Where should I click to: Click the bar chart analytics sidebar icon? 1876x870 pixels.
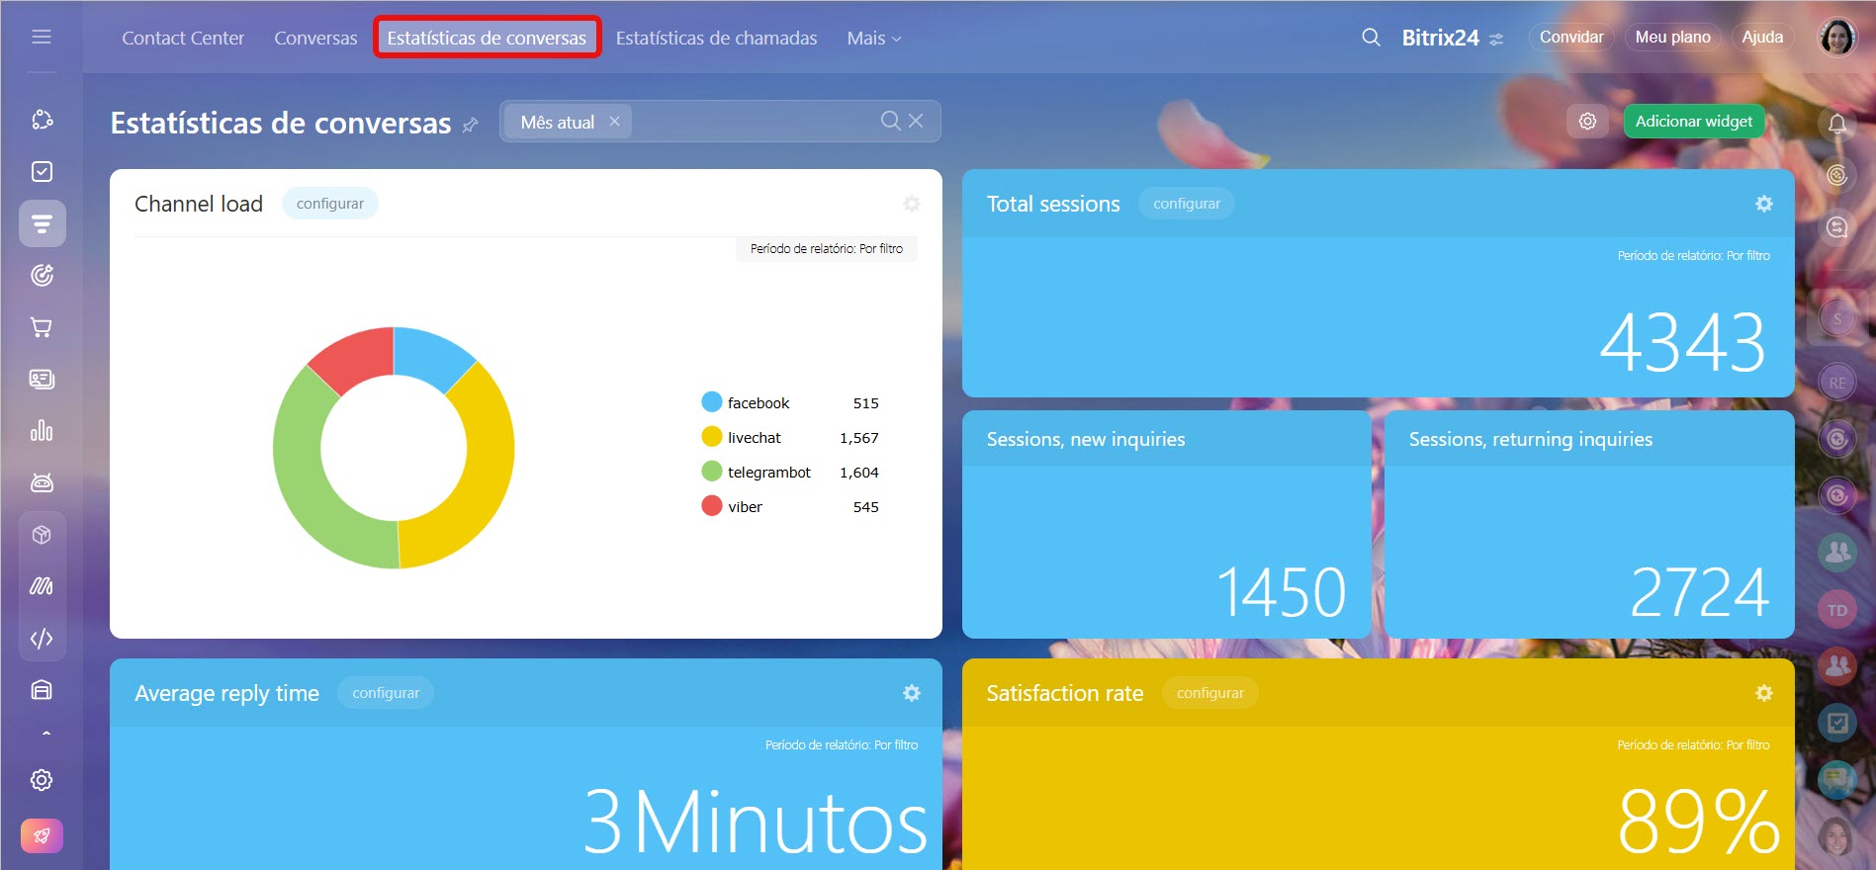coord(42,431)
